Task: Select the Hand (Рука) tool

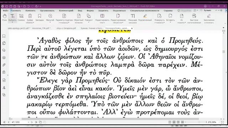Action: [x=5, y=17]
